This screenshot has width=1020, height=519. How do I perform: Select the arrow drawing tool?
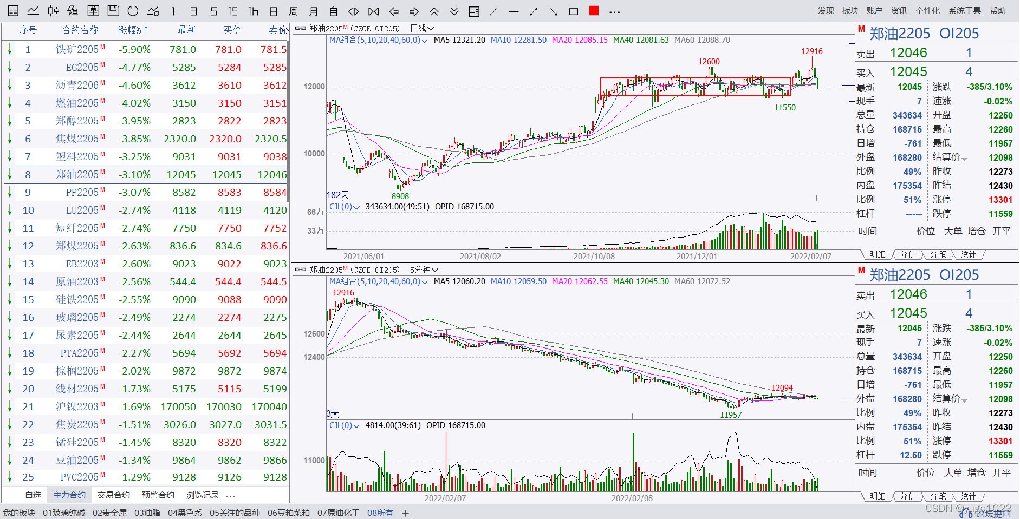point(554,11)
